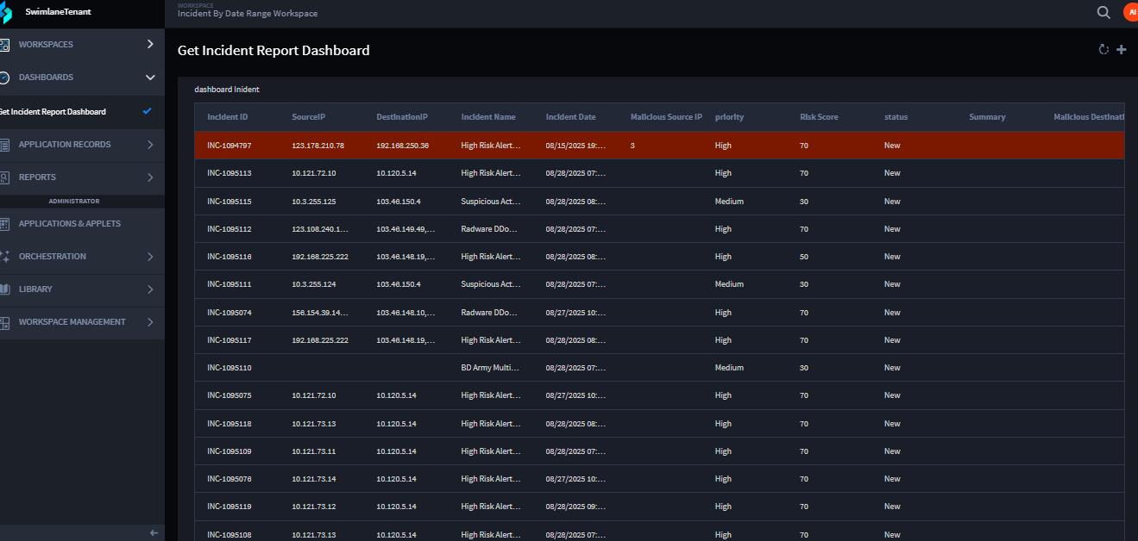Click the priority column header

click(x=729, y=117)
